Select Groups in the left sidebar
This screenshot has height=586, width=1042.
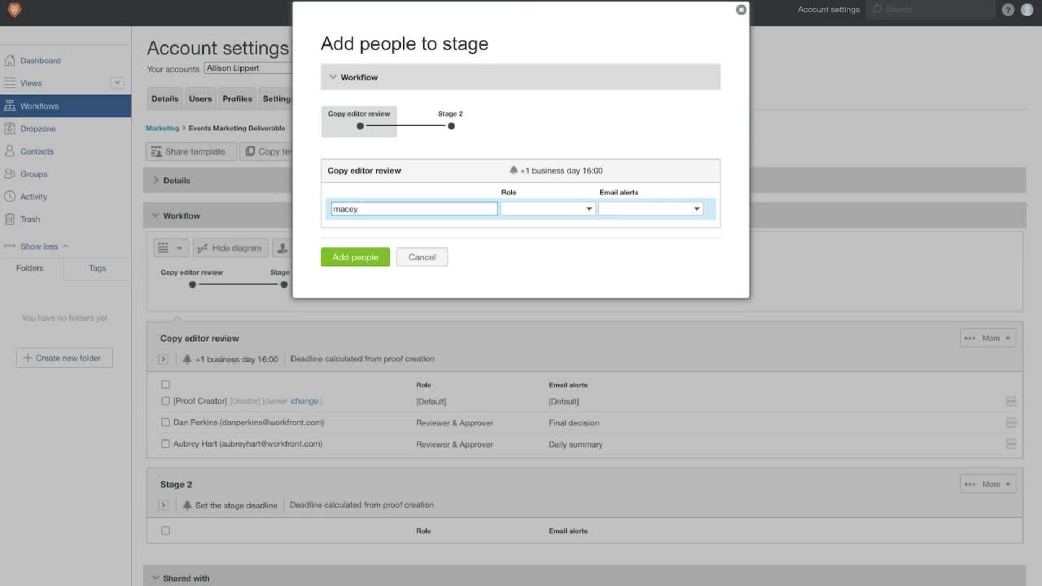coord(33,174)
